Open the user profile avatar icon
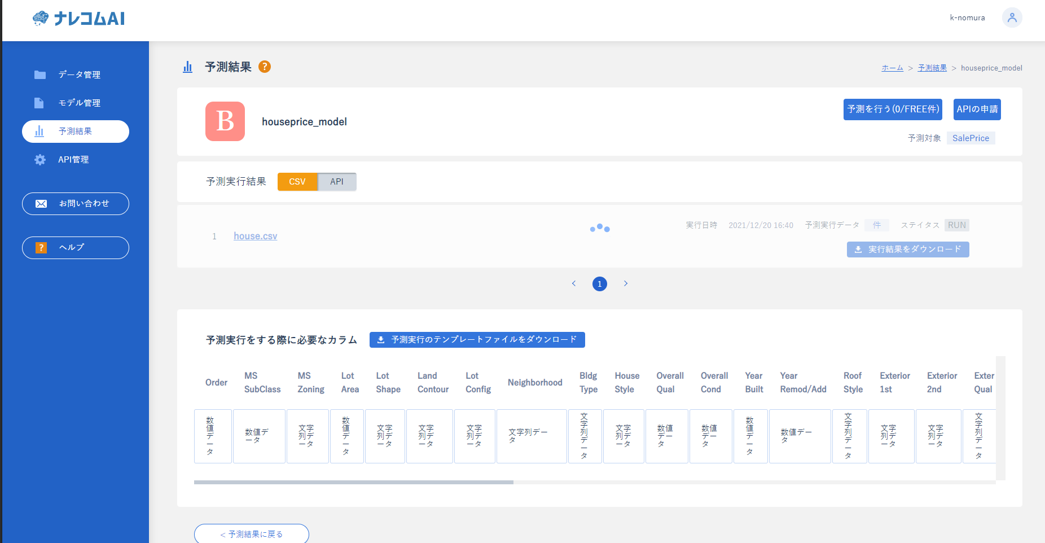This screenshot has width=1045, height=543. click(x=1012, y=17)
